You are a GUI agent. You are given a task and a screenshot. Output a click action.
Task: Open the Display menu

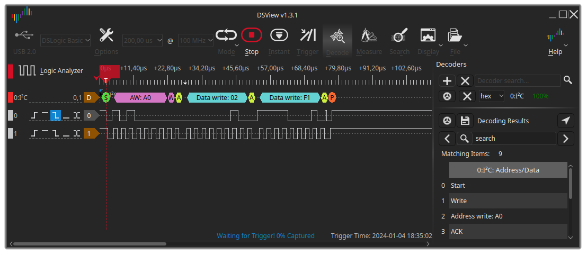[428, 35]
